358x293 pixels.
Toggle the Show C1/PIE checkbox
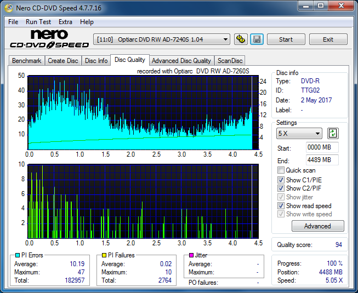pyautogui.click(x=281, y=180)
